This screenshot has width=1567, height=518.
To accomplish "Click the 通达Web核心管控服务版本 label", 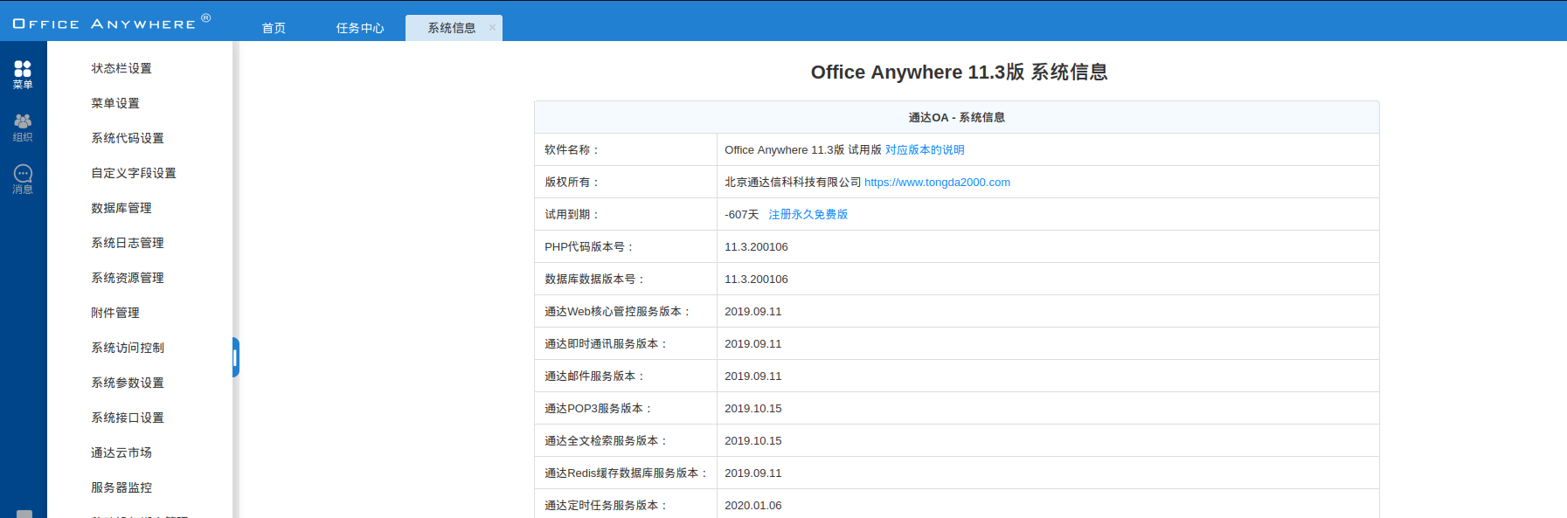I will [619, 311].
